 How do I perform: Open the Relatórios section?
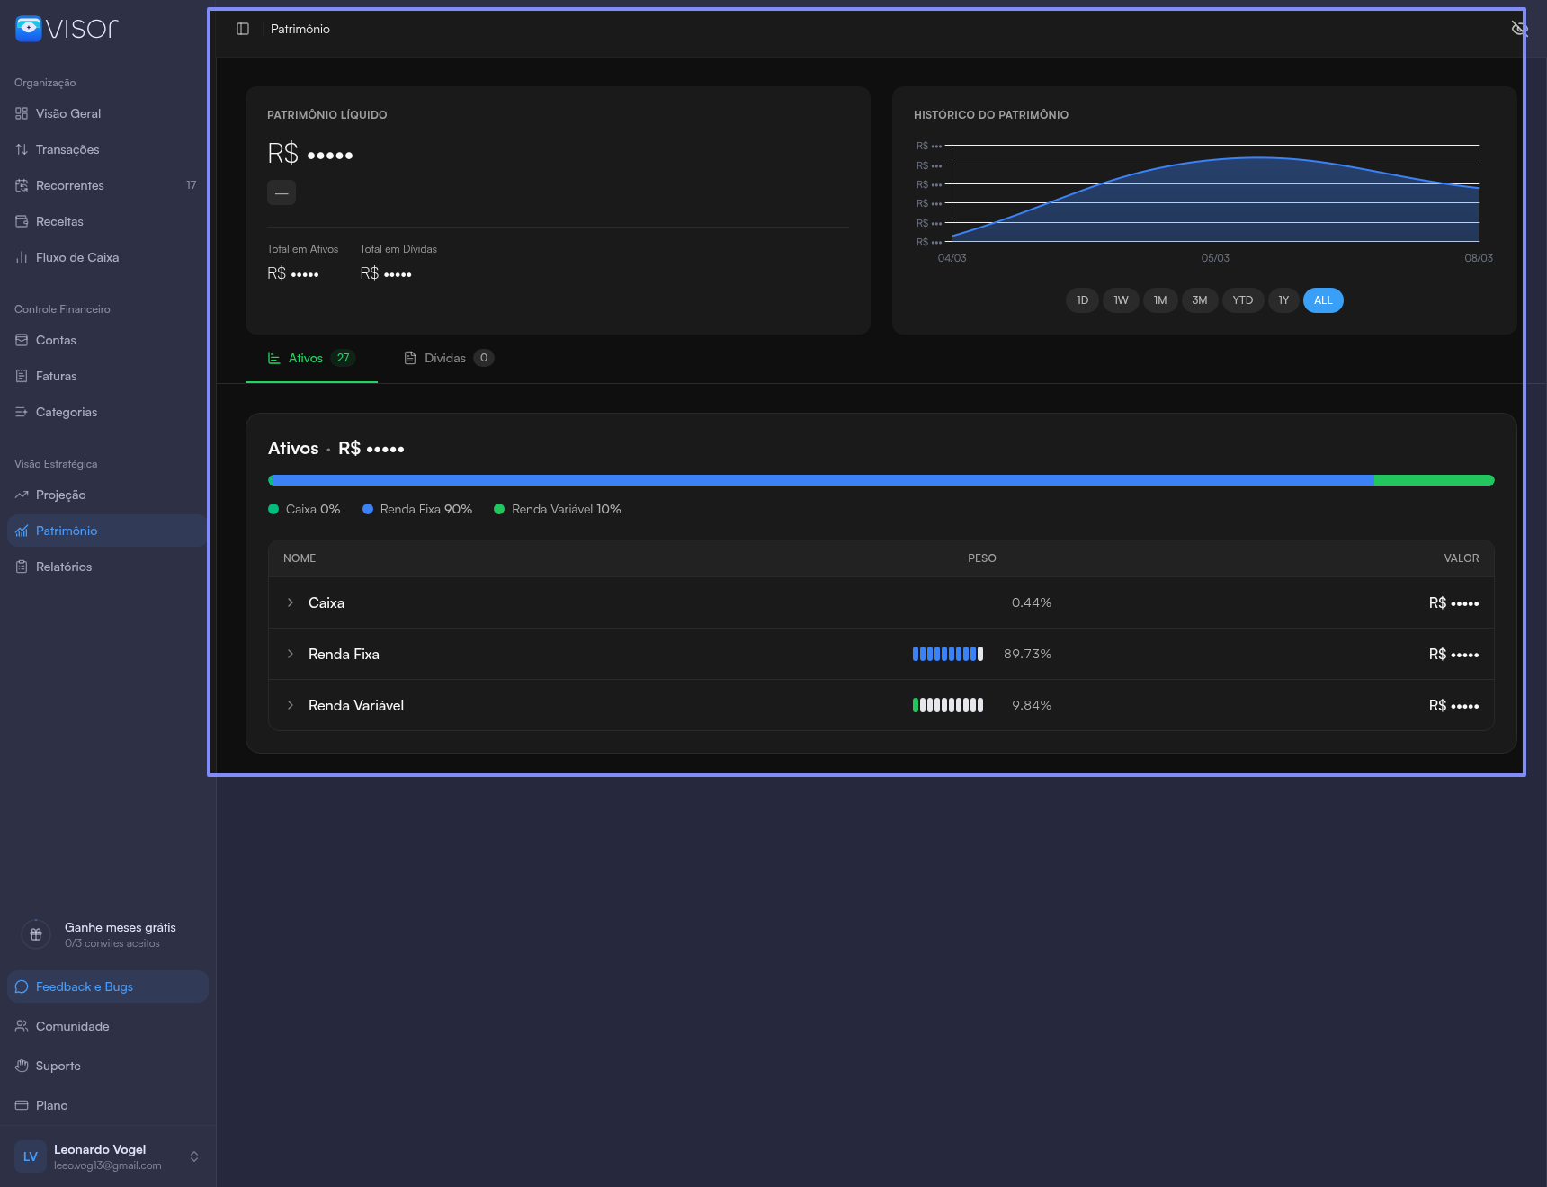pyautogui.click(x=64, y=567)
